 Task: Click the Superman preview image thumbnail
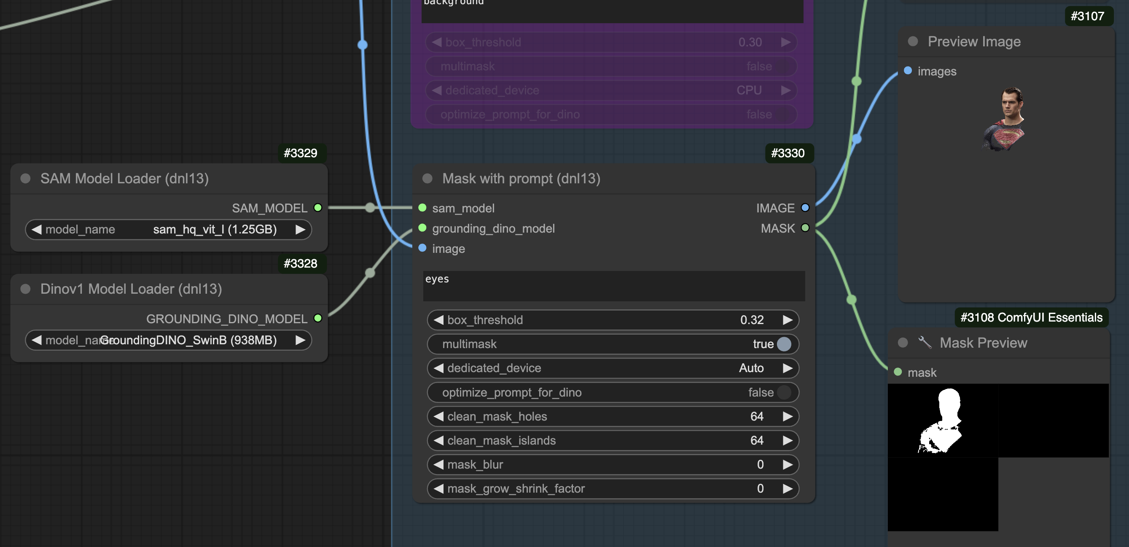[x=1005, y=119]
